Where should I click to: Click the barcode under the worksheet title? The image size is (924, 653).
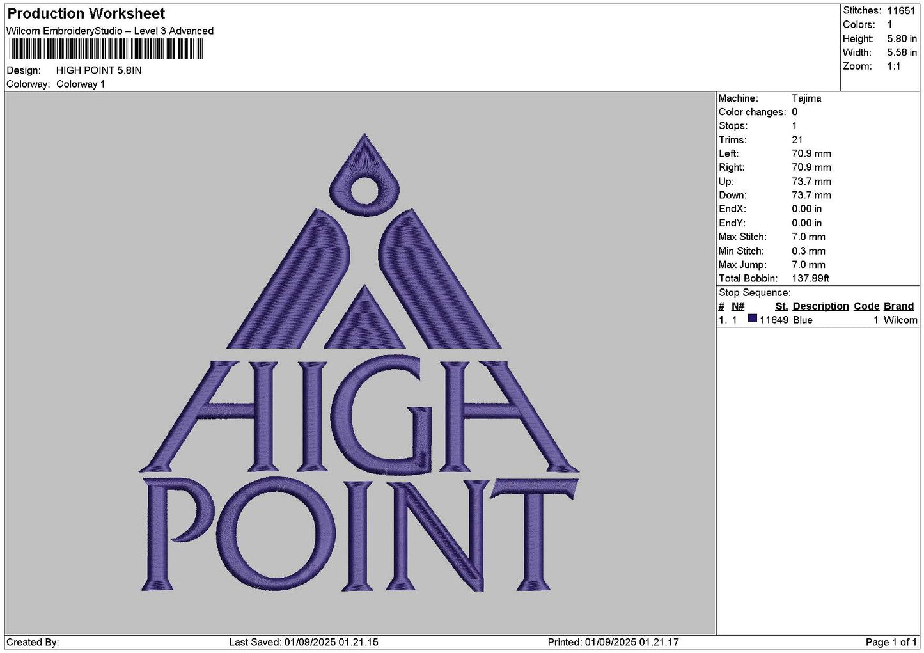tap(106, 49)
